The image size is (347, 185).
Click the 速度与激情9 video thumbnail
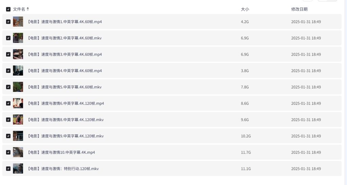coord(18,136)
